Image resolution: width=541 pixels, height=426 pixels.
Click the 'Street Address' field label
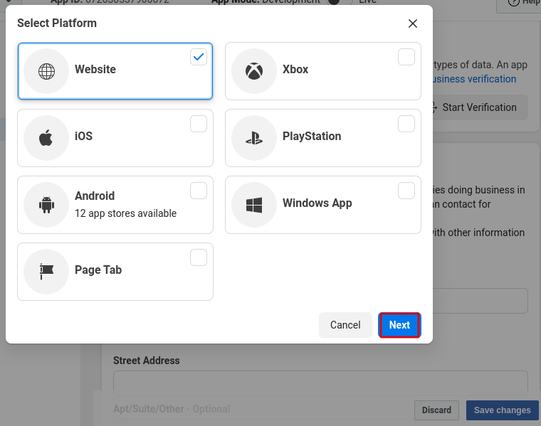coord(147,361)
